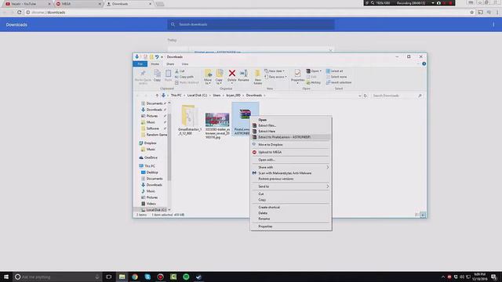Click Pin to Quick access icon
The height and width of the screenshot is (282, 502).
pos(143,74)
